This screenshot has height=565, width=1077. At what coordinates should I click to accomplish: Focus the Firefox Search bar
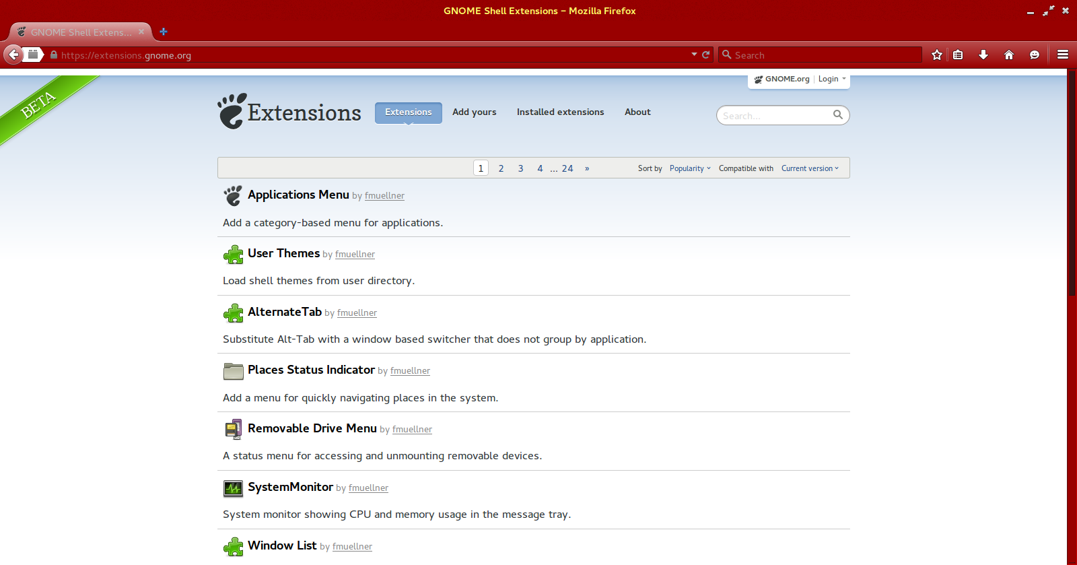(x=820, y=55)
